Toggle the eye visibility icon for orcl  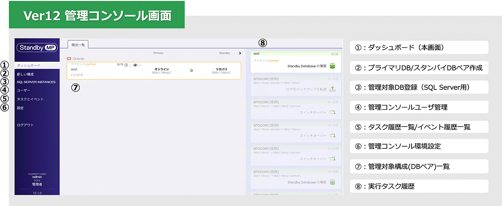coord(135,65)
